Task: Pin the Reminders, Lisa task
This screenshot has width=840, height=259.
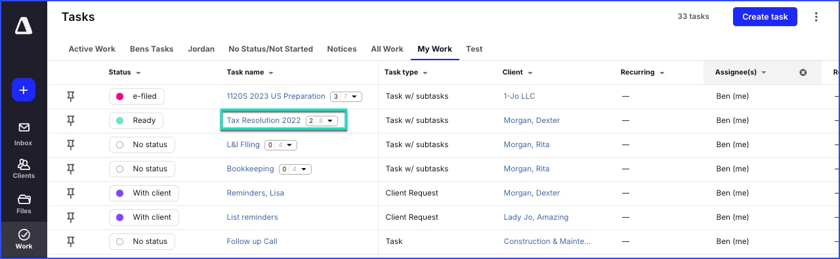Action: [x=71, y=193]
